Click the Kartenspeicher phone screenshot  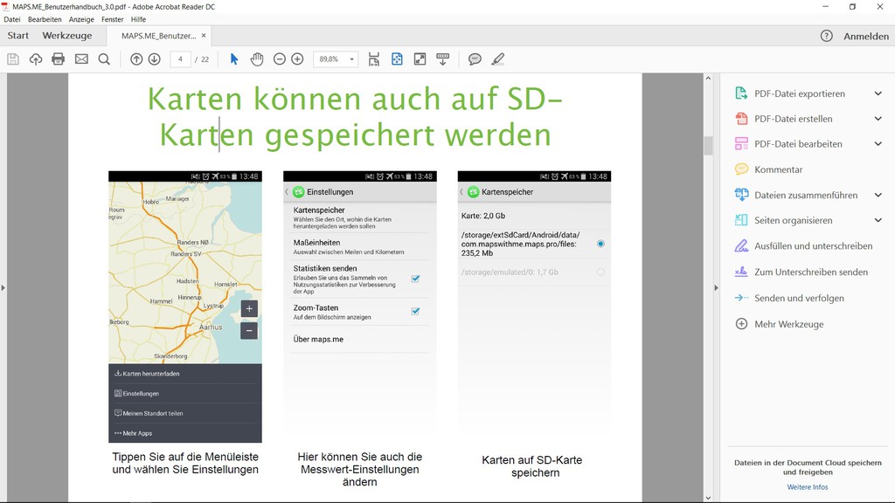click(534, 307)
